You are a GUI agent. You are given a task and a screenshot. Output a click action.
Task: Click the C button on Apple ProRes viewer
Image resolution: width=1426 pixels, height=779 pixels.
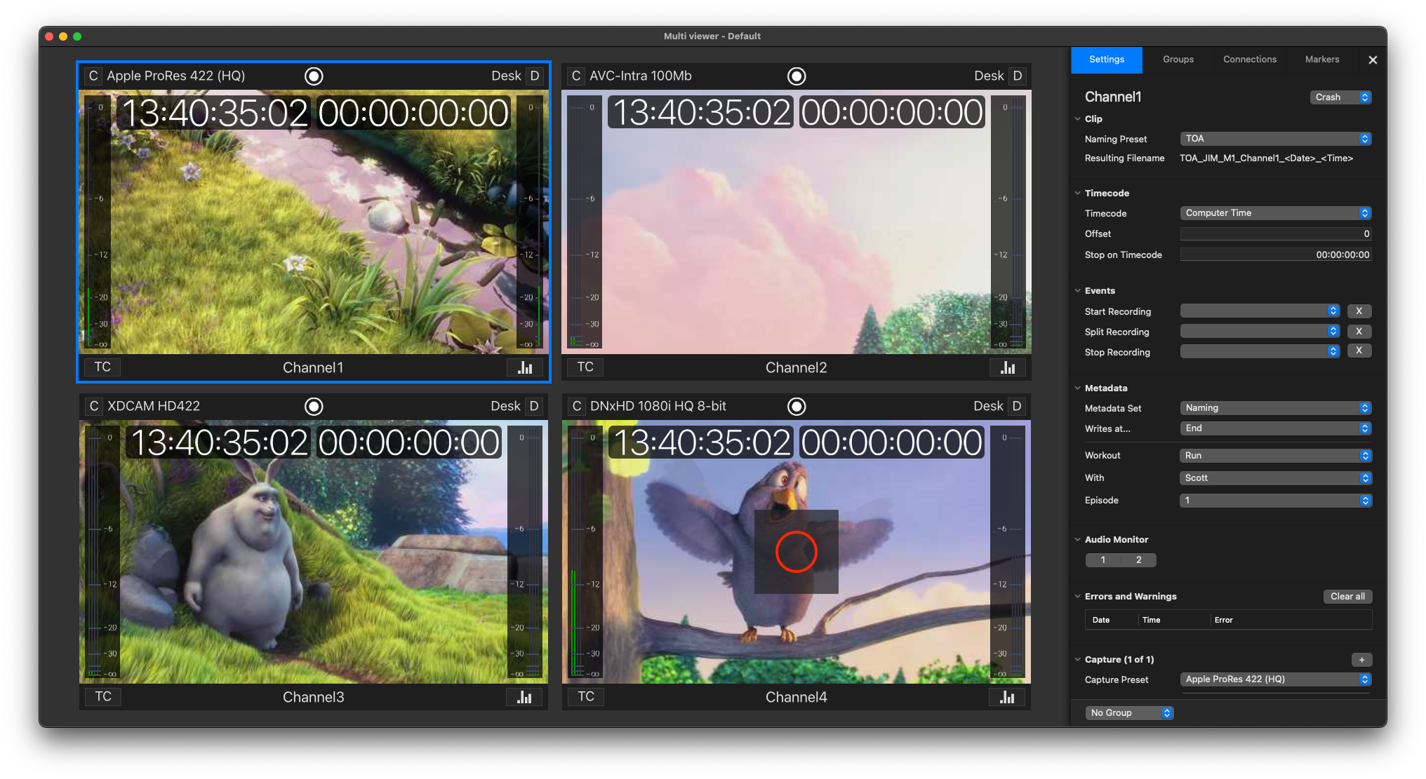(x=93, y=76)
